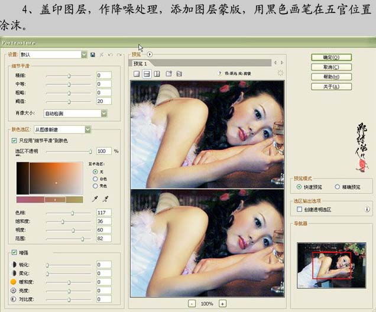Image resolution: width=376 pixels, height=312 pixels.
Task: Zoom in with the plus button
Action: tap(222, 304)
